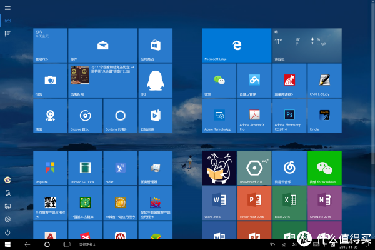The height and width of the screenshot is (250, 375).
Task: Open File Explorer from the sidebar
Action: [7, 193]
